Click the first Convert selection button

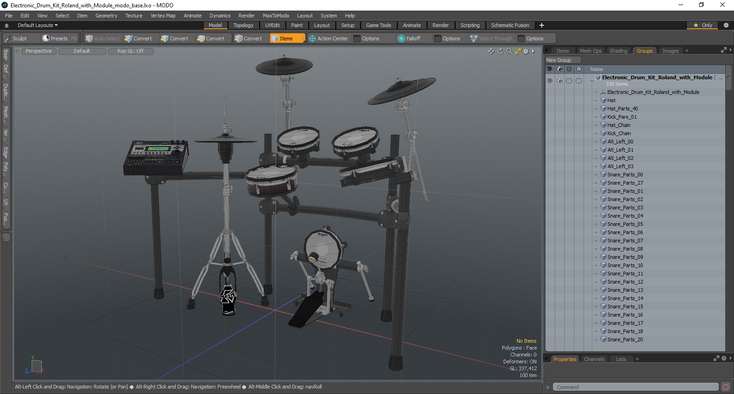(x=139, y=38)
